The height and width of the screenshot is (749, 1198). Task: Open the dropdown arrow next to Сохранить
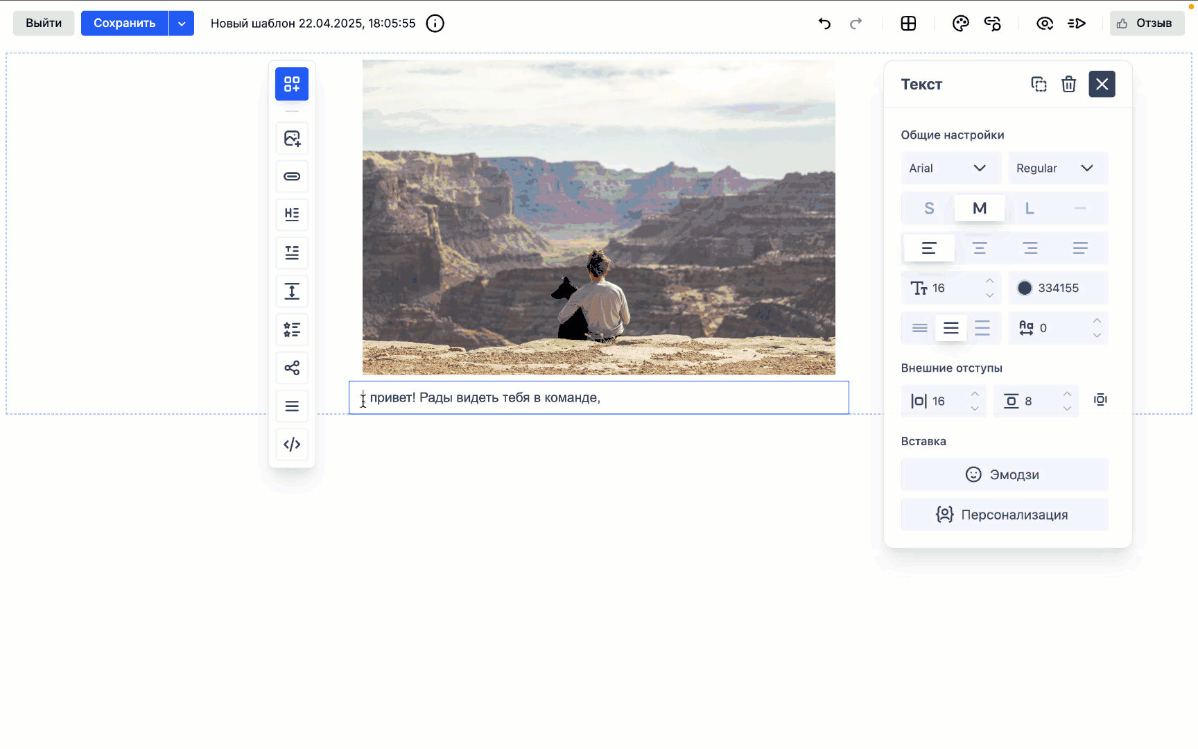(182, 24)
